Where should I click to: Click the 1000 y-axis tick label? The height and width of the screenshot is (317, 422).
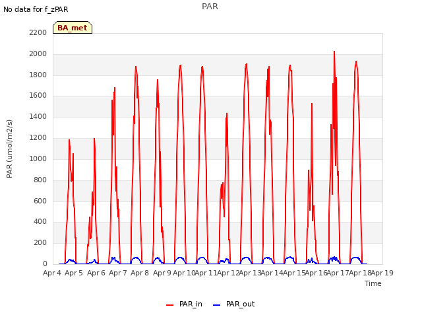(38, 158)
